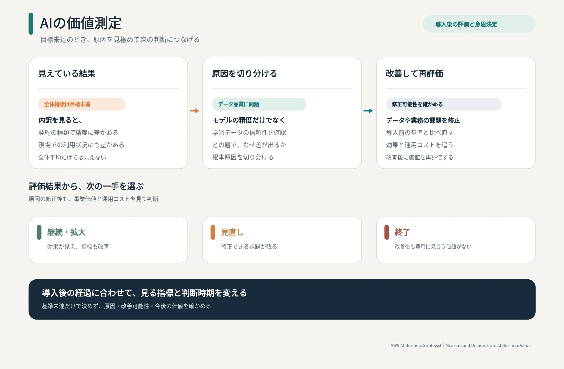564x369 pixels.
Task: Select the データ品質に問題 green tag
Action: [x=259, y=104]
